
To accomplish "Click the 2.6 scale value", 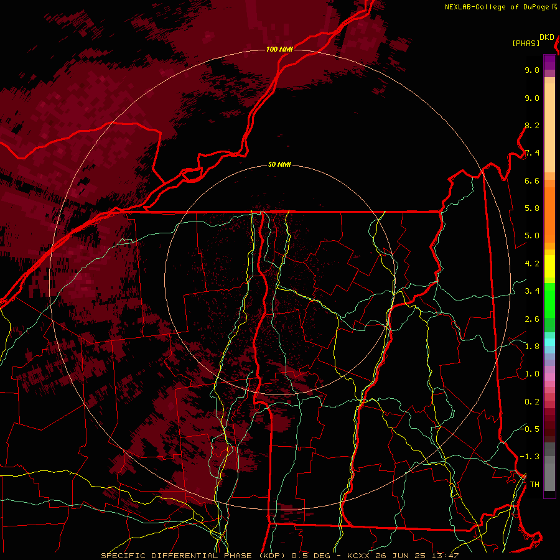I will click(532, 319).
